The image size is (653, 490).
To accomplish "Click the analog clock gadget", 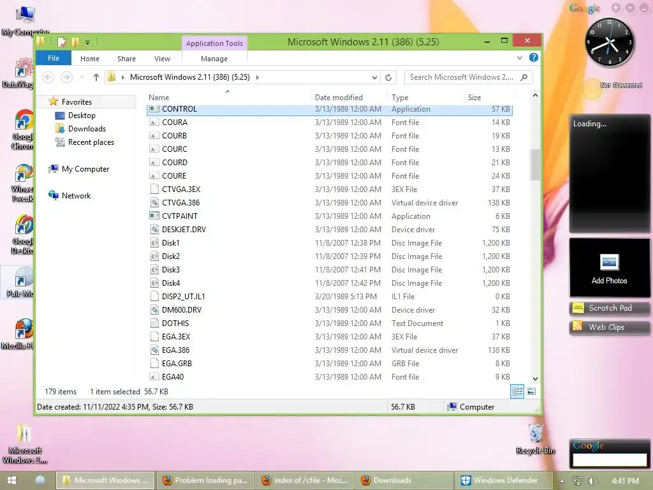I will (609, 43).
